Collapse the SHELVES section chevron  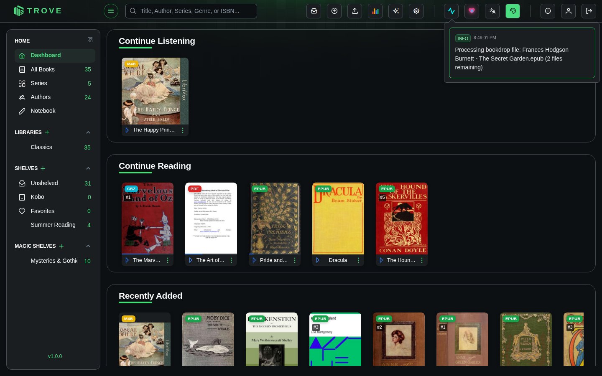(x=88, y=168)
